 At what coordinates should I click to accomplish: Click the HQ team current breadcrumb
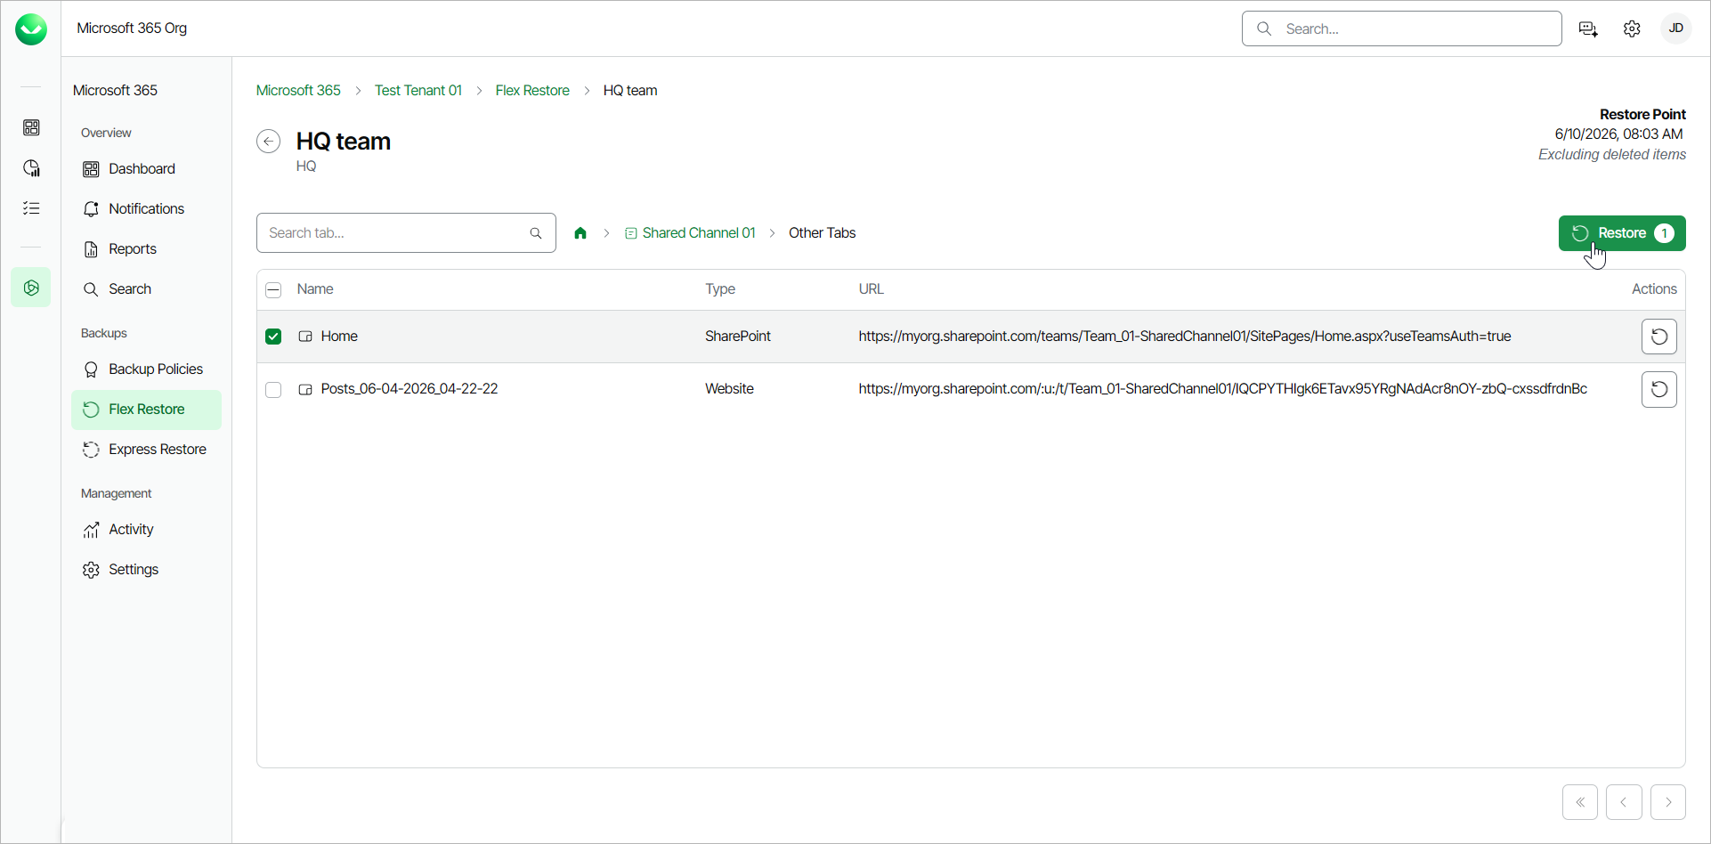(x=630, y=90)
